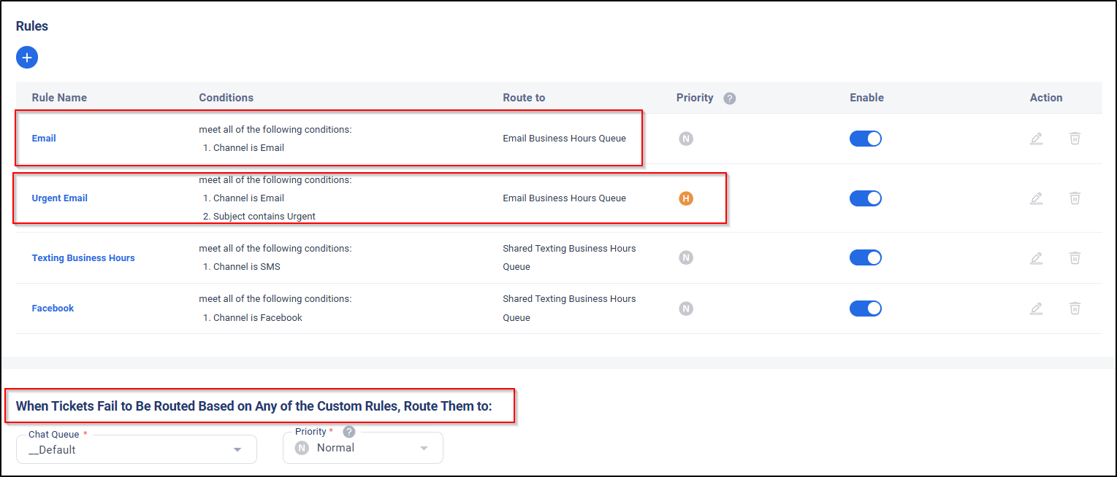The width and height of the screenshot is (1117, 477).
Task: Click the Rule Name column header
Action: [59, 98]
